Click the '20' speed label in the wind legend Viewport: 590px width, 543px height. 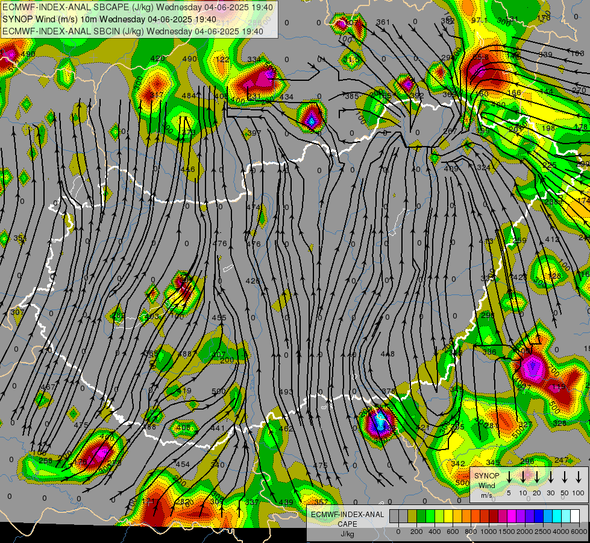(536, 493)
